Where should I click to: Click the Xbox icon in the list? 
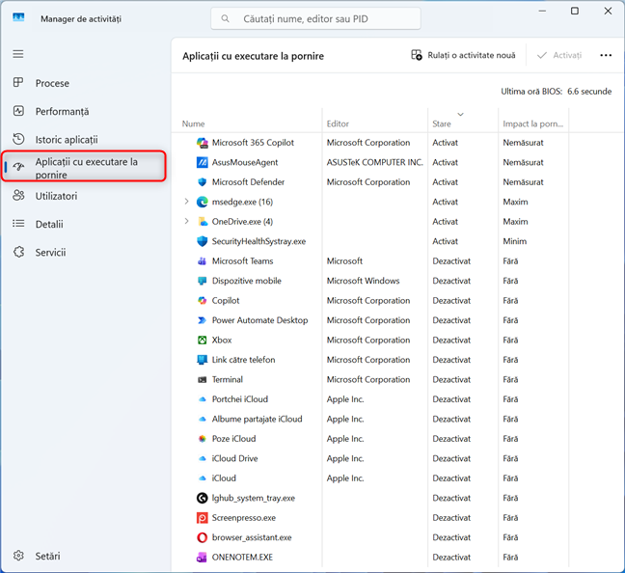point(203,341)
